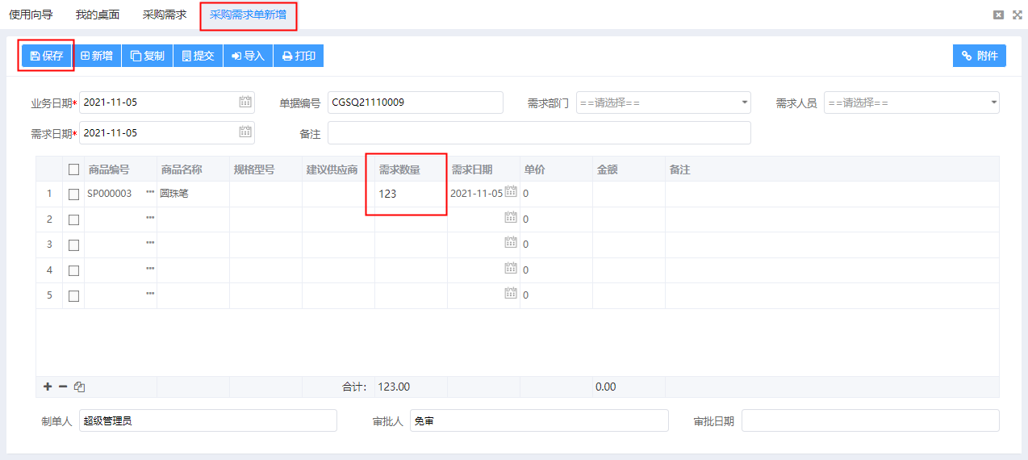1028x460 pixels.
Task: Toggle the select-all checkbox in table header
Action: pos(73,169)
